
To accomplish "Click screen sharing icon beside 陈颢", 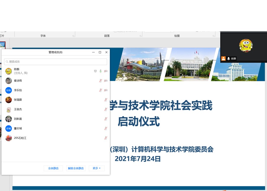I will pos(95,71).
